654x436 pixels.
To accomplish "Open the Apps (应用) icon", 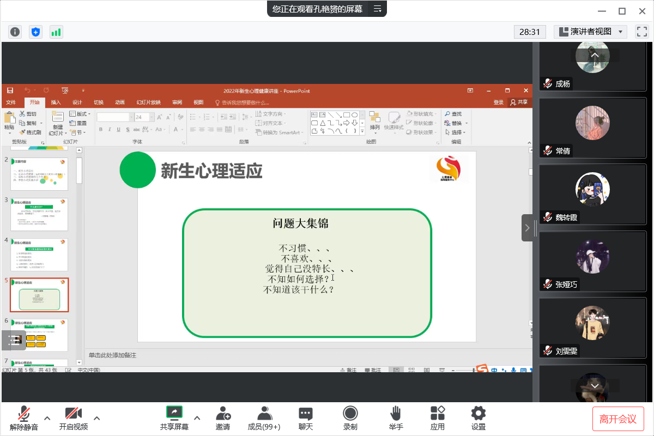I will pyautogui.click(x=437, y=418).
